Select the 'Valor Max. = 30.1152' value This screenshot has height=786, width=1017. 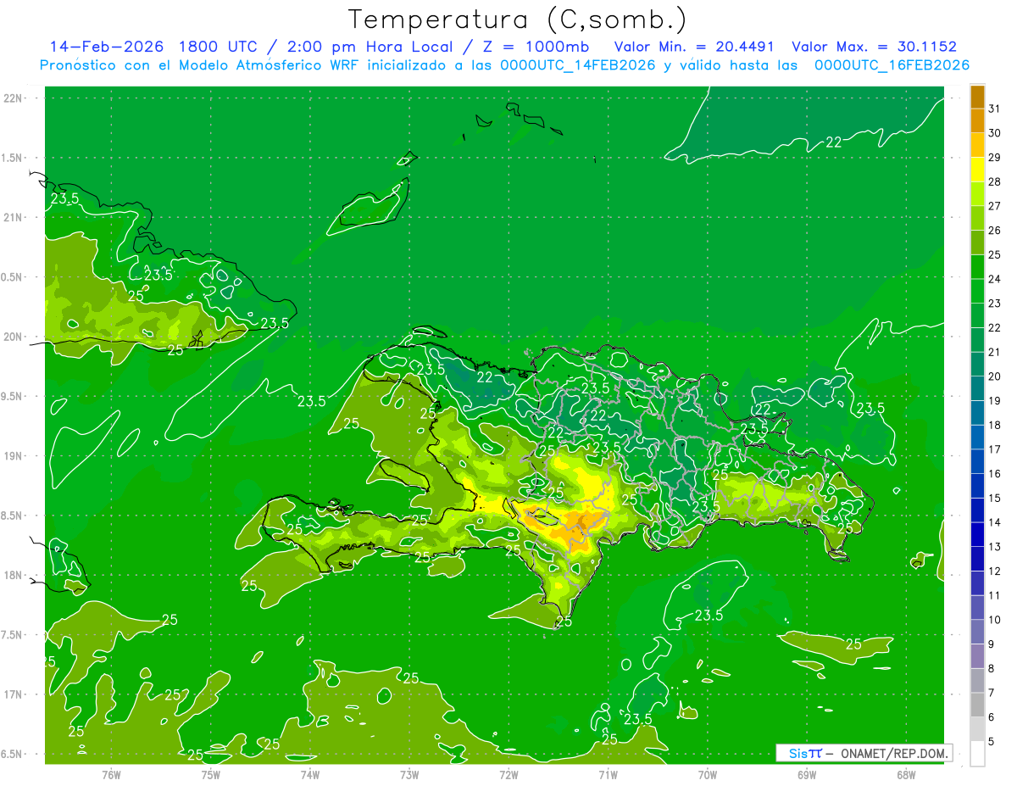click(x=874, y=47)
